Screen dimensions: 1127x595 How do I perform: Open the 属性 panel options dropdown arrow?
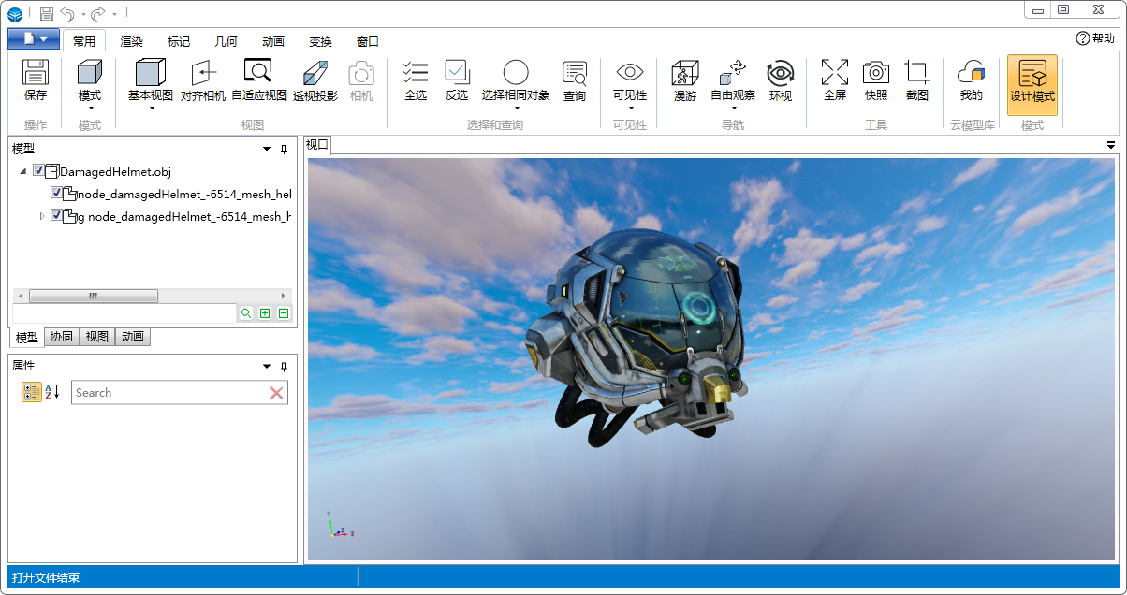click(x=267, y=366)
